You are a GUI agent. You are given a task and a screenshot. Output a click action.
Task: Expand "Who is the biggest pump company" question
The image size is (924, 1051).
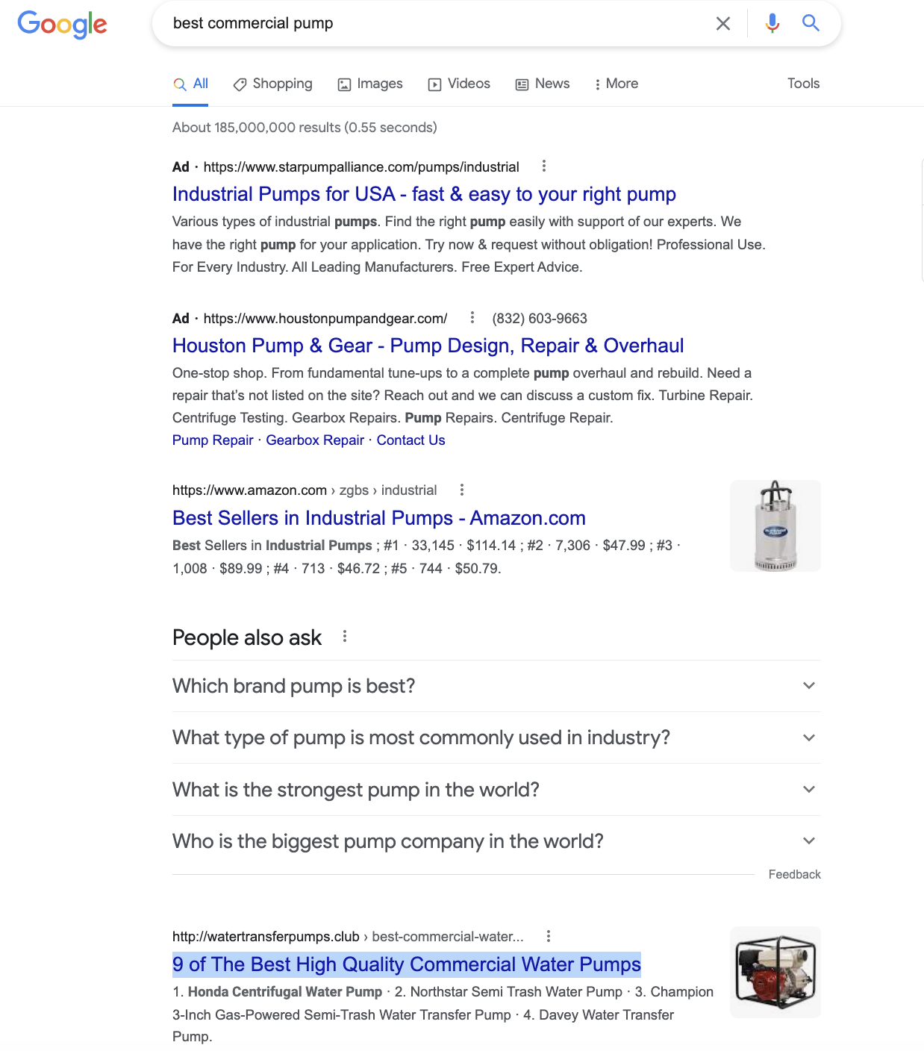click(x=496, y=841)
